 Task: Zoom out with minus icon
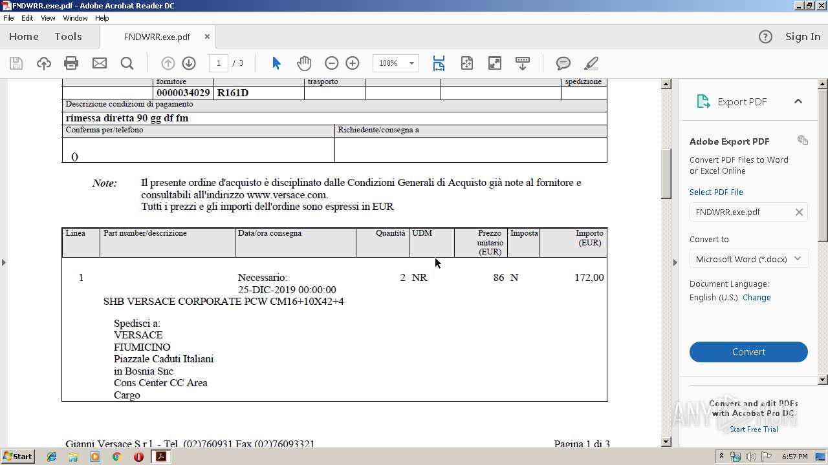tap(331, 63)
